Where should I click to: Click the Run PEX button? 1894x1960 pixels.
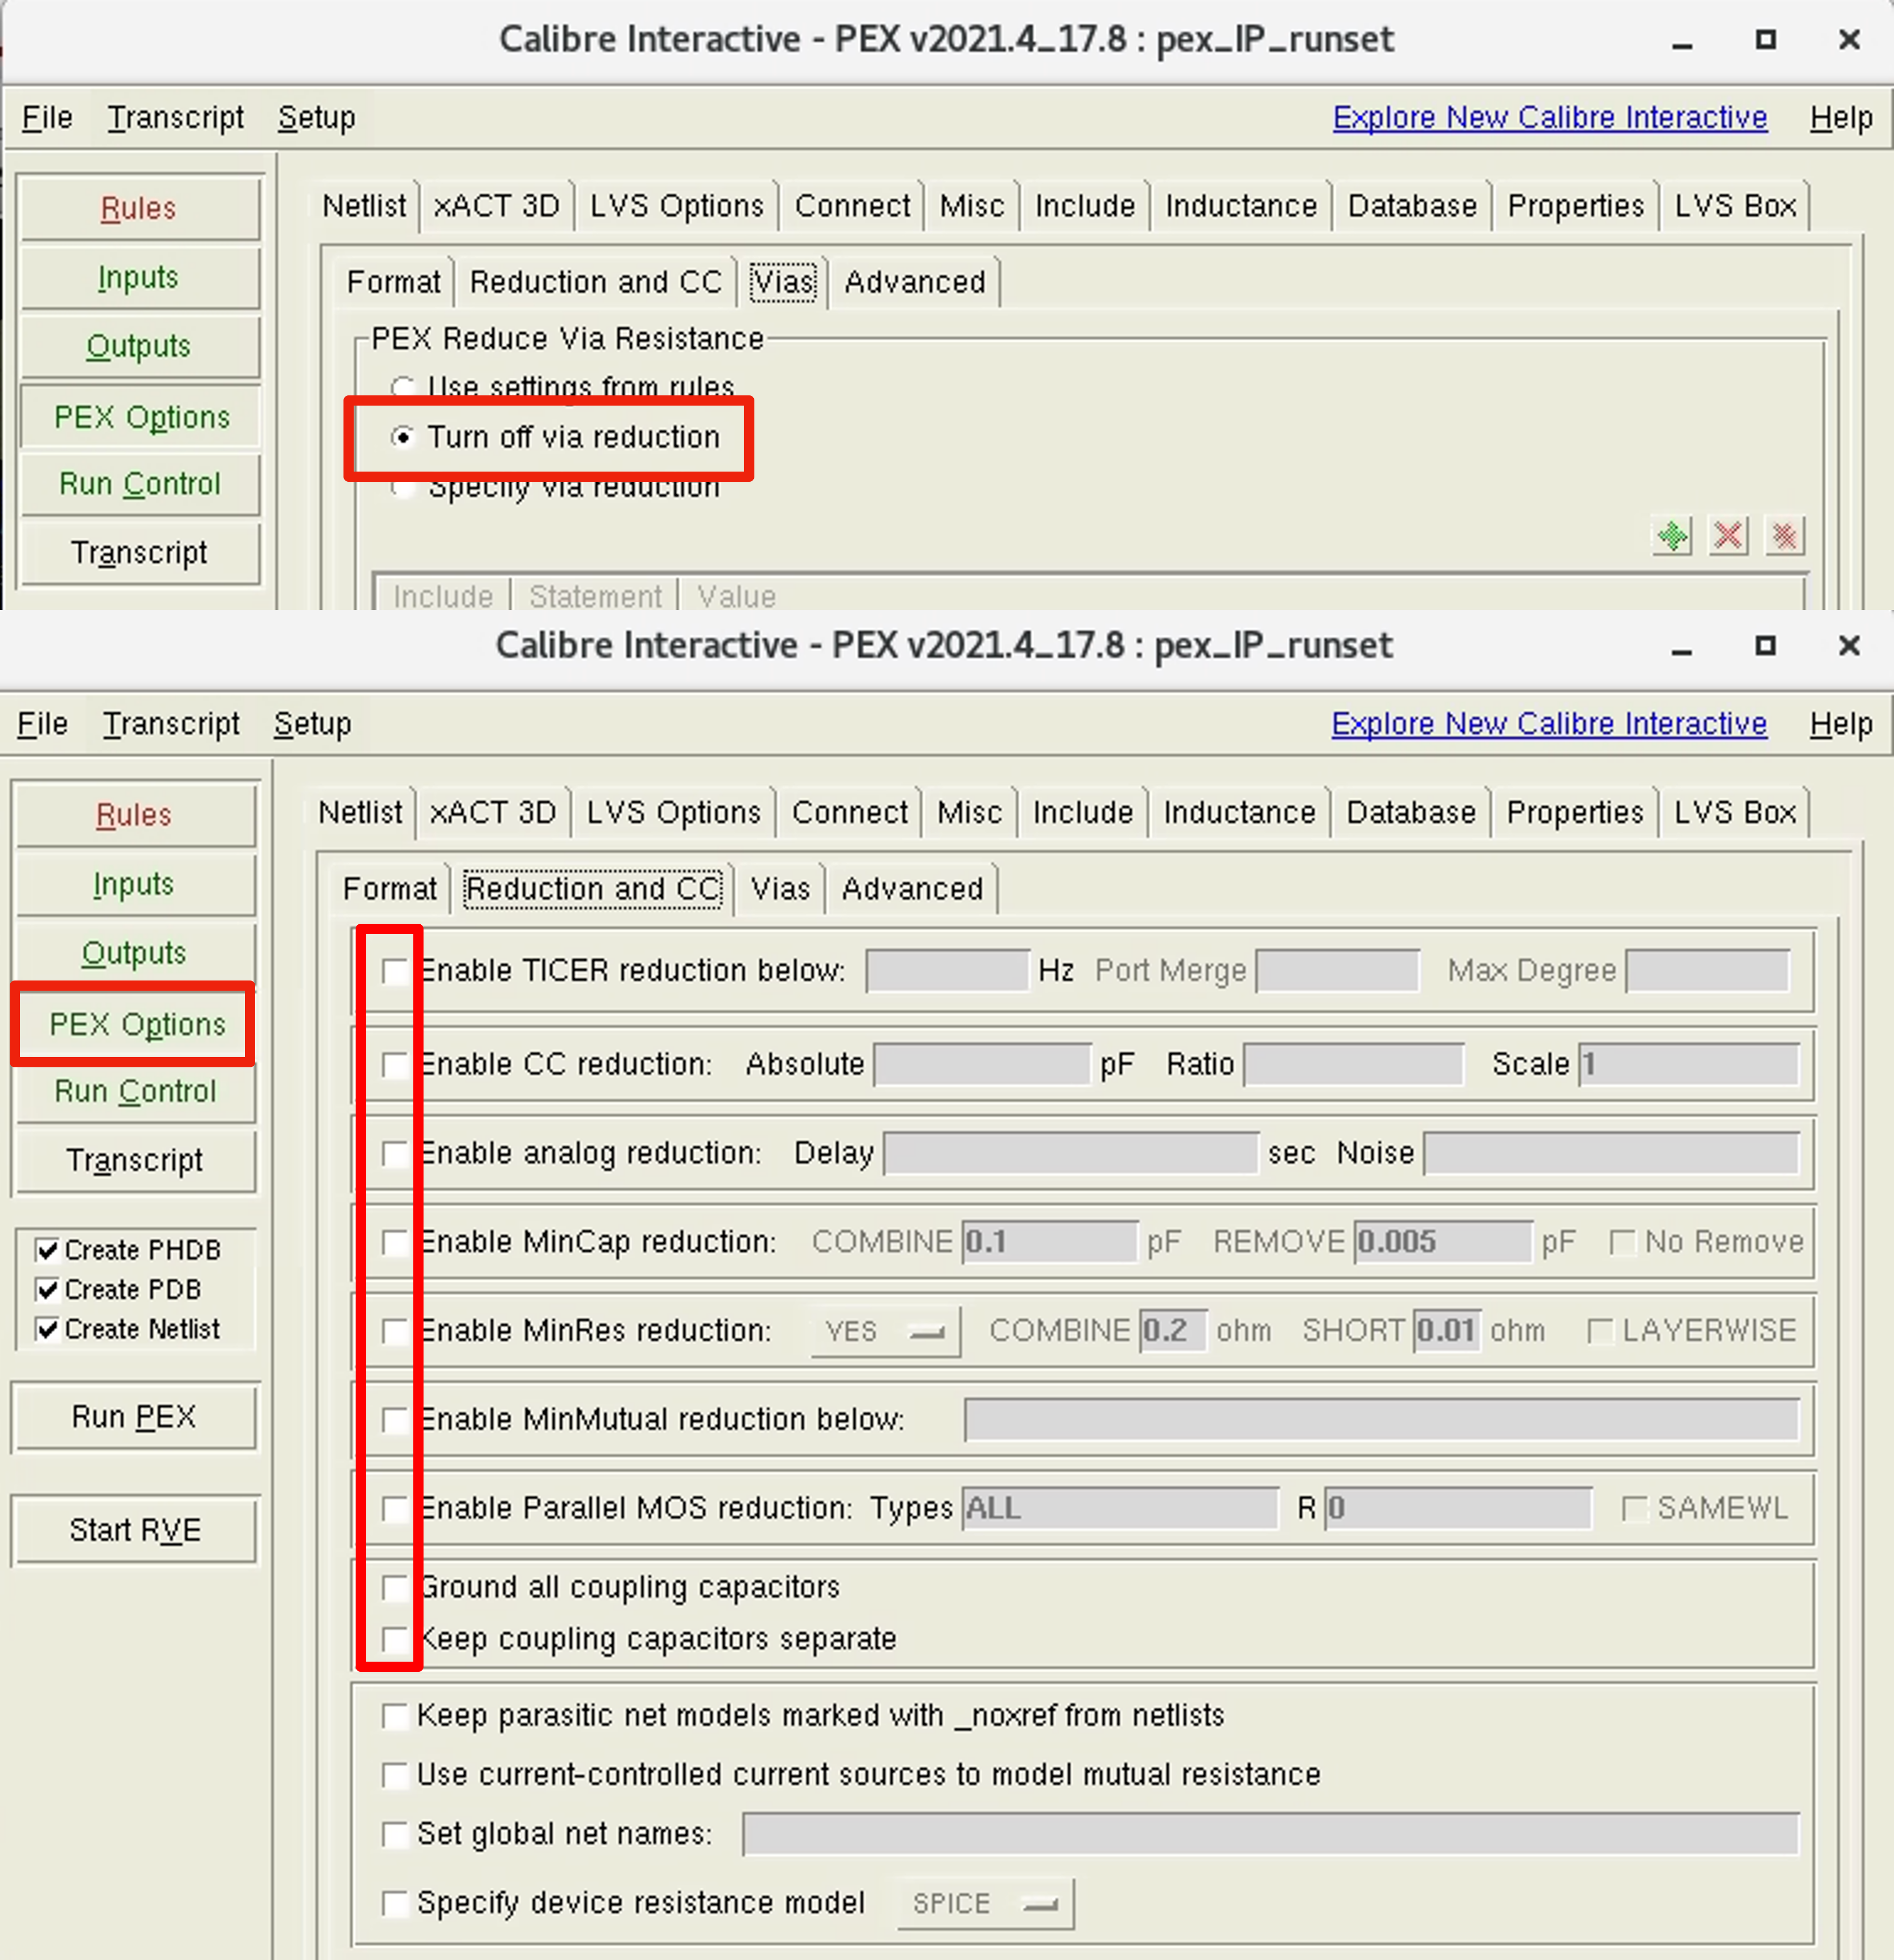pyautogui.click(x=135, y=1417)
